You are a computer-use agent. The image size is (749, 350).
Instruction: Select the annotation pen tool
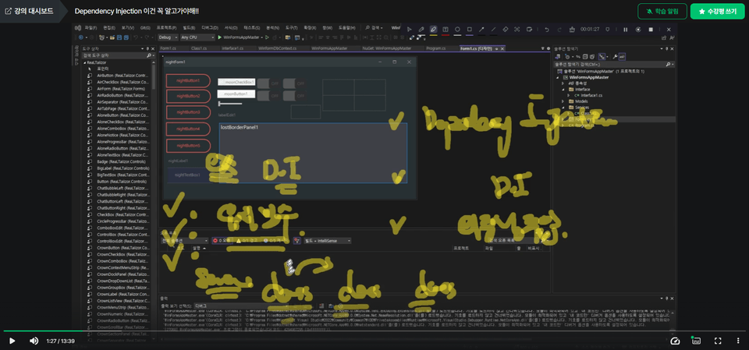tap(421, 29)
